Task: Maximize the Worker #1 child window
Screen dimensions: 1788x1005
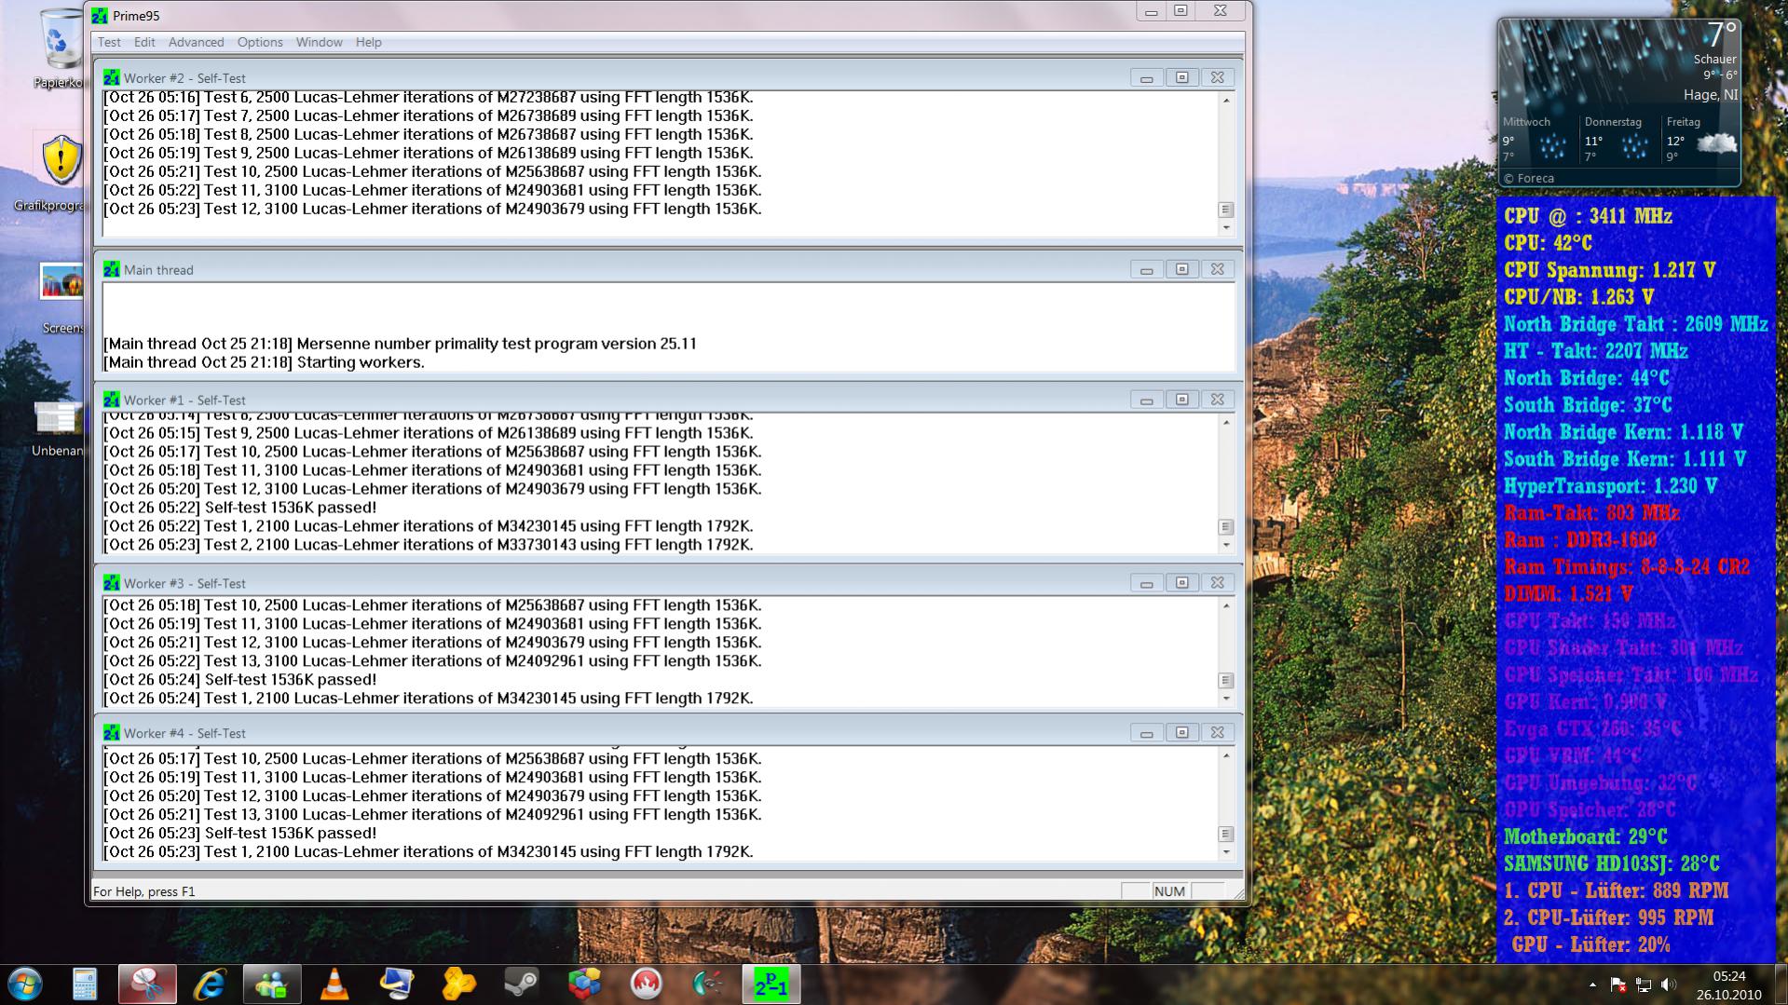Action: click(x=1182, y=400)
